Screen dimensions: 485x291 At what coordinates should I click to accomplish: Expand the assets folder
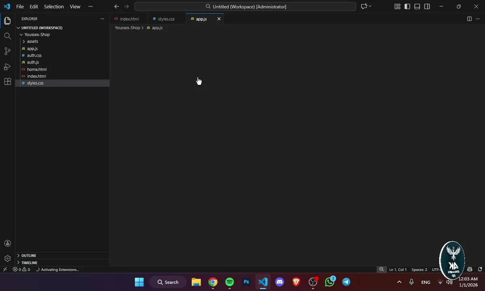pos(63,42)
